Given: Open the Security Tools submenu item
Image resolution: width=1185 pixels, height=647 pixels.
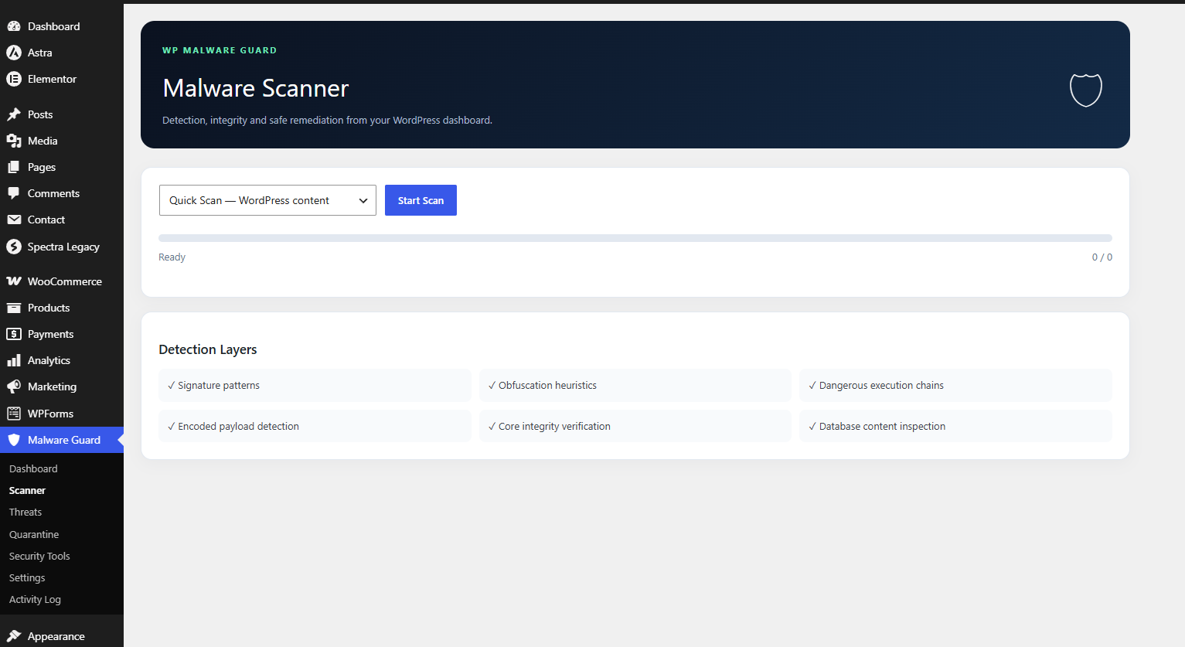Looking at the screenshot, I should click(x=39, y=556).
